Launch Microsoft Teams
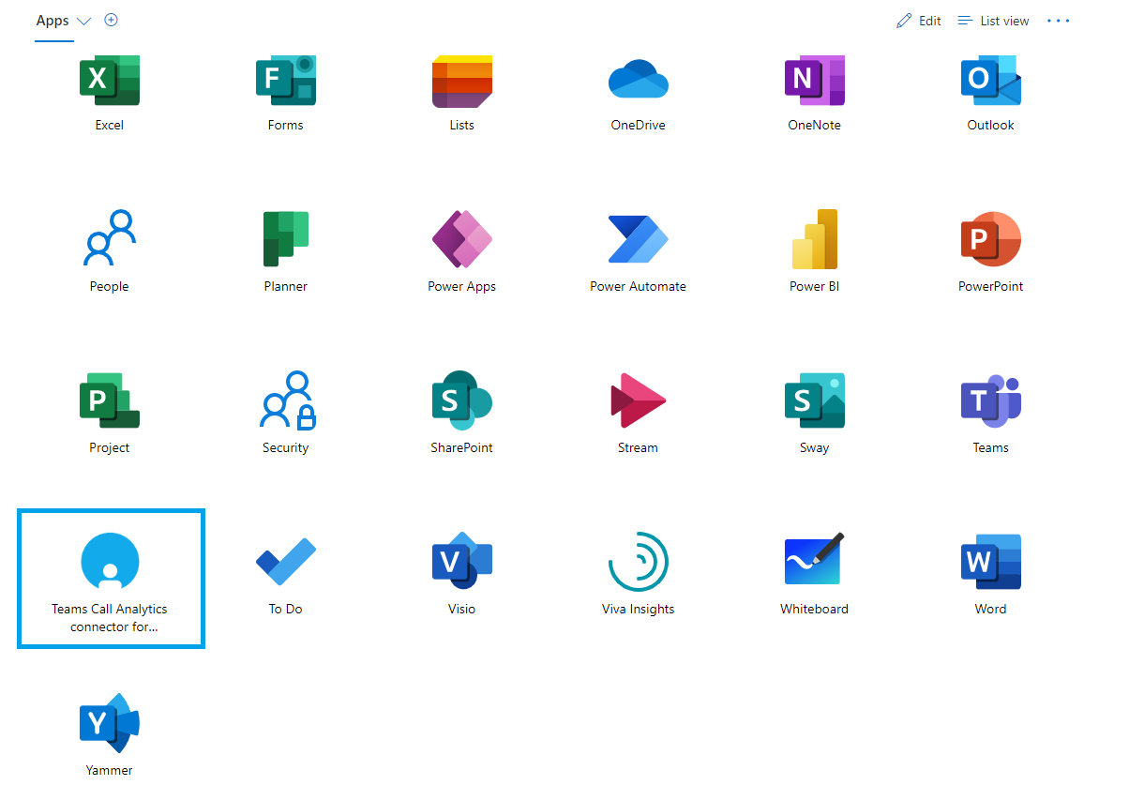This screenshot has width=1129, height=800. click(x=990, y=402)
